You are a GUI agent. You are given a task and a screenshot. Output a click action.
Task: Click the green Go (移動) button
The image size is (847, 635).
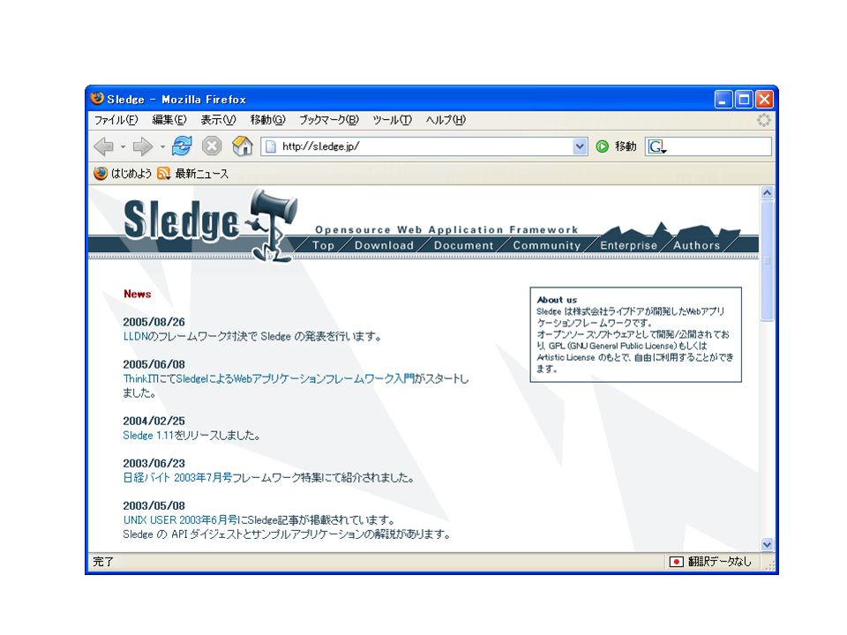pos(617,146)
